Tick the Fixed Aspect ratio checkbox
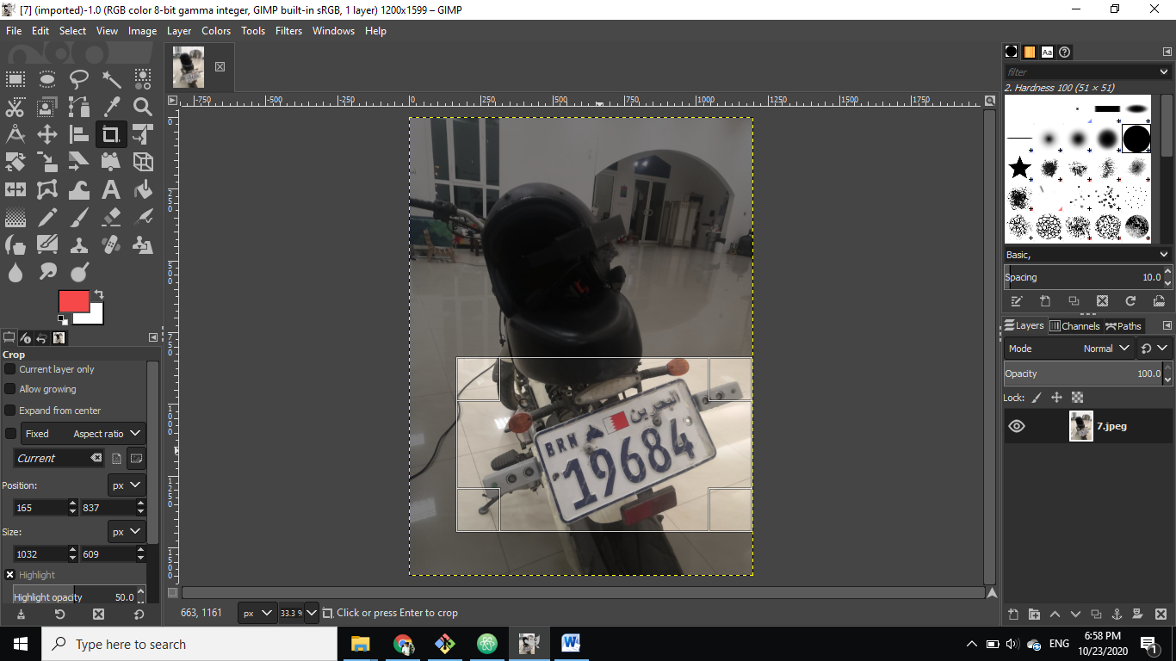Screen dimensions: 1176x661 (10, 434)
